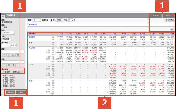
Task: Click the 8月度 column header
Action: pyautogui.click(x=124, y=33)
